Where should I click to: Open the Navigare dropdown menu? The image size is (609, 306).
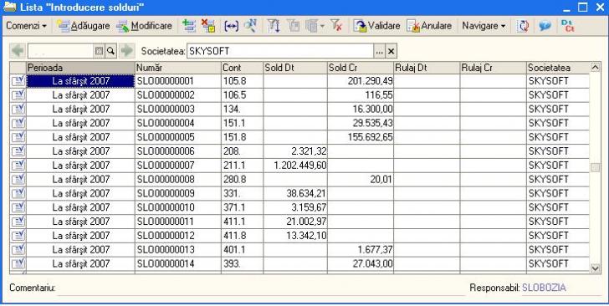(484, 26)
